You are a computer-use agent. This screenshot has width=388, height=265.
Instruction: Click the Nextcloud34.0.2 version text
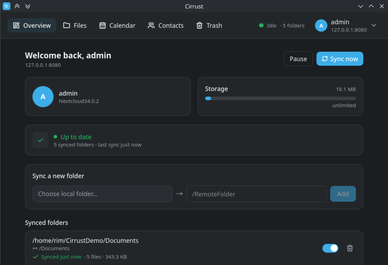coord(79,101)
